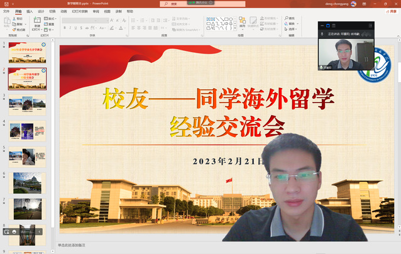Toggle Underline formatting in the font group

[x=75, y=28]
